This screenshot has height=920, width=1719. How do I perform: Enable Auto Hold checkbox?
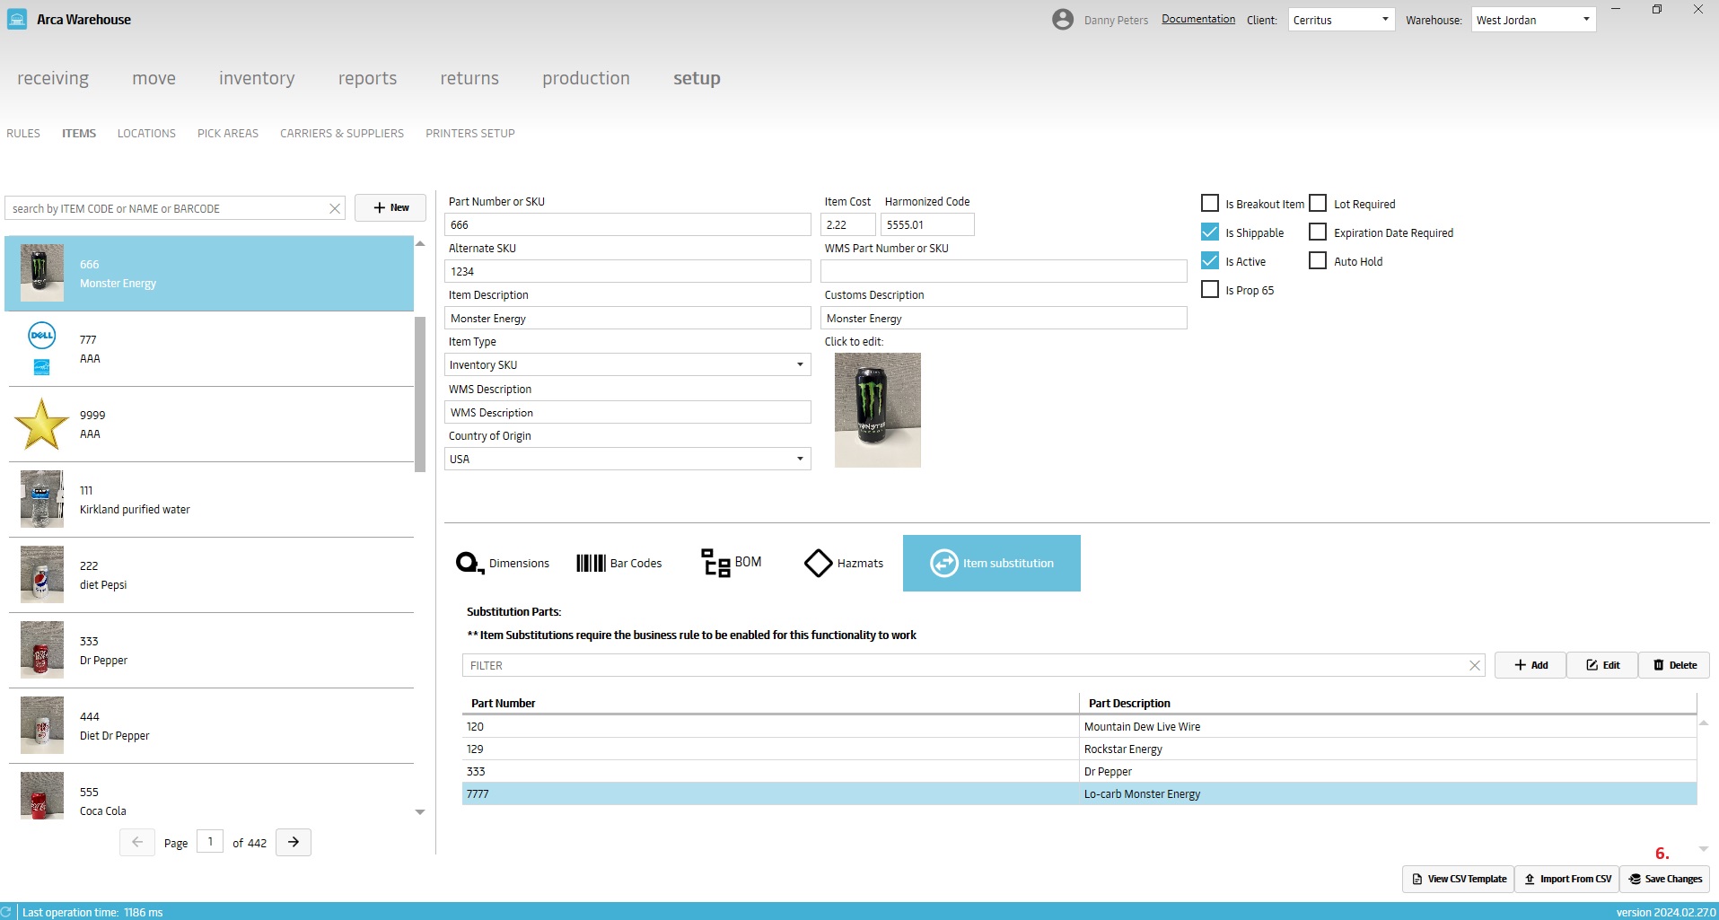[x=1318, y=260]
